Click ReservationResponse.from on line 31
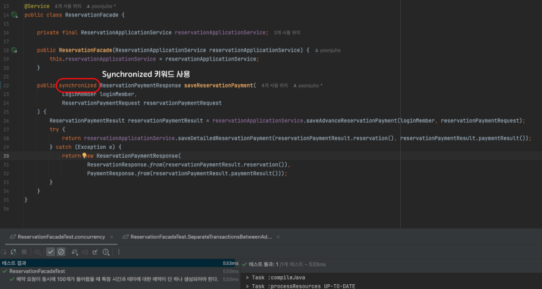 124,164
